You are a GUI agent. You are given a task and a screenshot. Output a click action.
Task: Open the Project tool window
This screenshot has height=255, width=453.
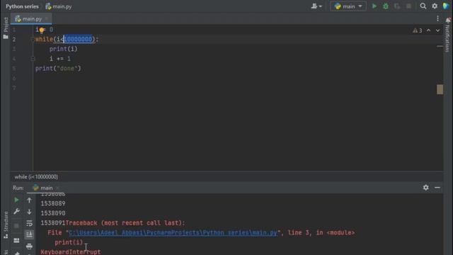[x=6, y=28]
